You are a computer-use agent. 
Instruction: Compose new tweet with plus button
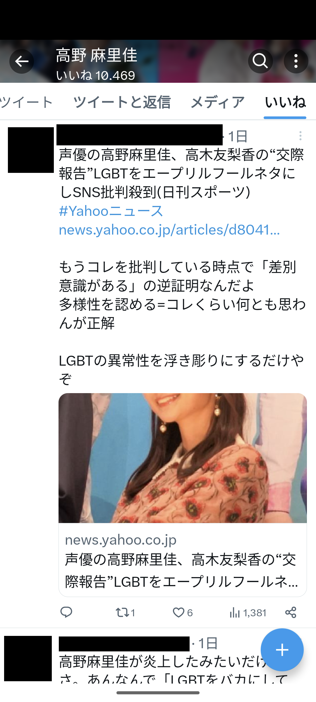pos(282,650)
